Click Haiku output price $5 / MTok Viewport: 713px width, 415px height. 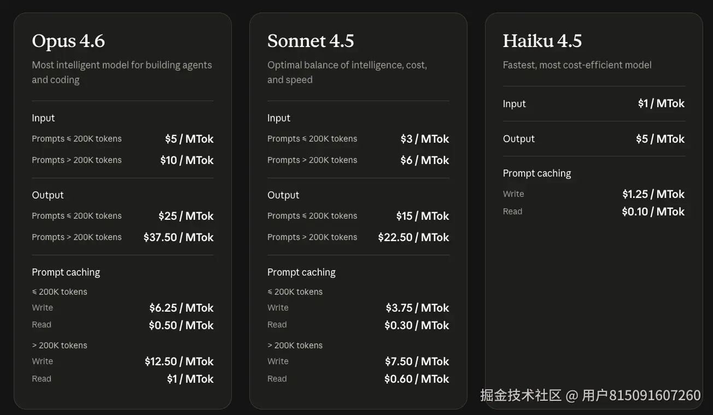click(661, 139)
